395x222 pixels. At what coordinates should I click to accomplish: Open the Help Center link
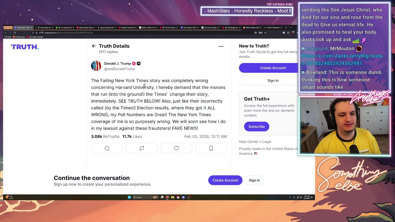click(x=248, y=142)
